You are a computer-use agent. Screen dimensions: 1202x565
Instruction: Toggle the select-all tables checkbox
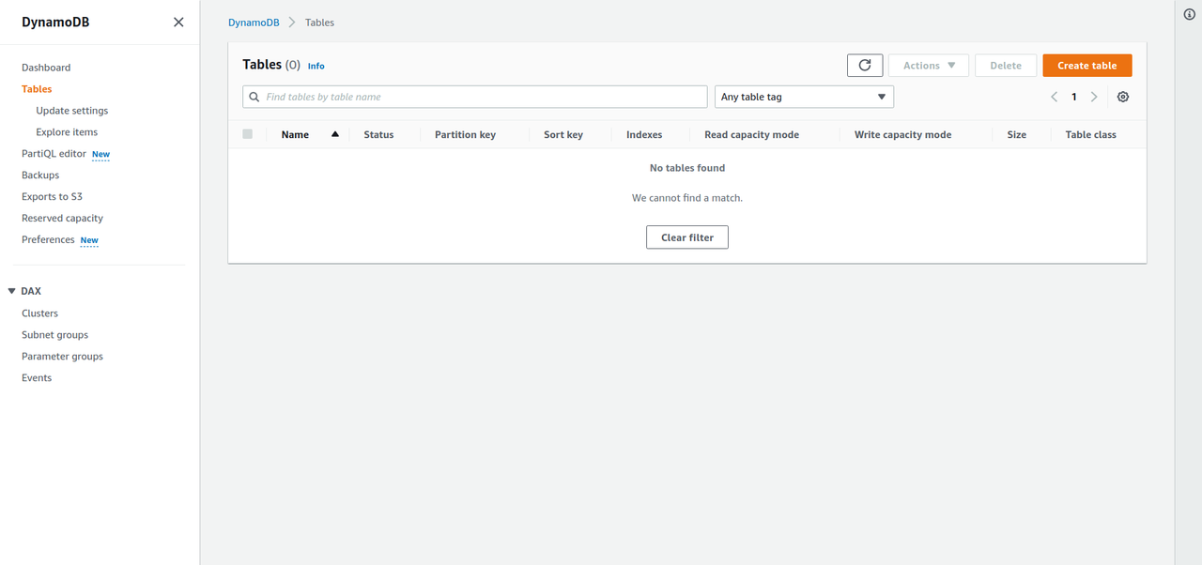click(248, 134)
